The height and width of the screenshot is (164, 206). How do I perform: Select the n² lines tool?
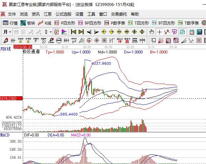pyautogui.click(x=74, y=41)
